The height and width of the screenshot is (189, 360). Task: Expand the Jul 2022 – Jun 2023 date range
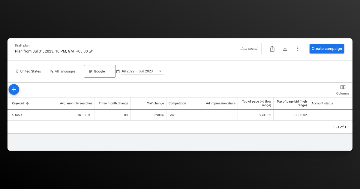139,71
